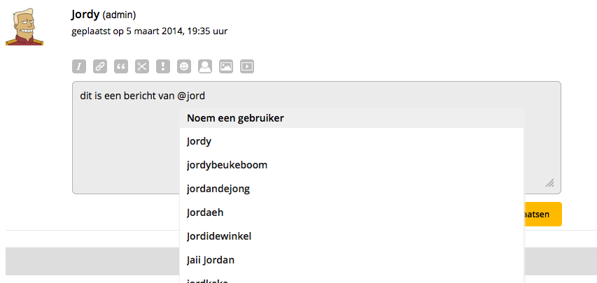Click the orange post button
Viewport: 597px width, 283px height.
pos(542,215)
